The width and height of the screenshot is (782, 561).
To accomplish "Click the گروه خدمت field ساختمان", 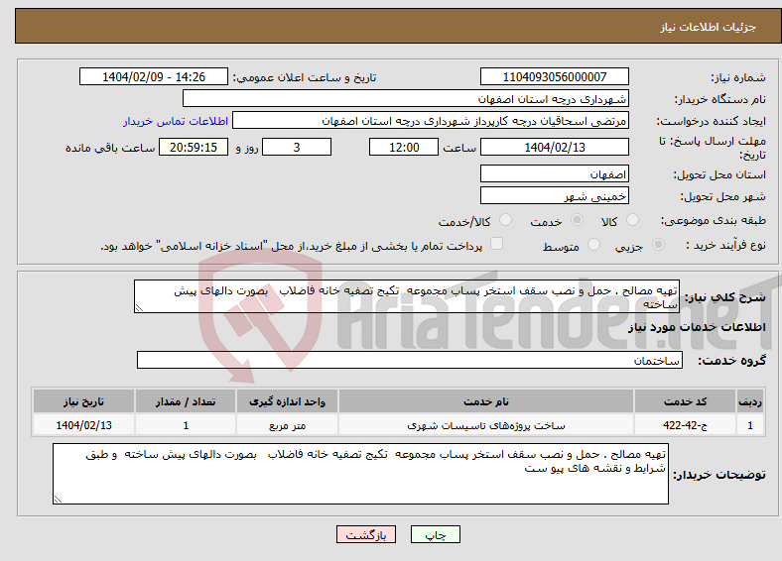I will (x=410, y=360).
